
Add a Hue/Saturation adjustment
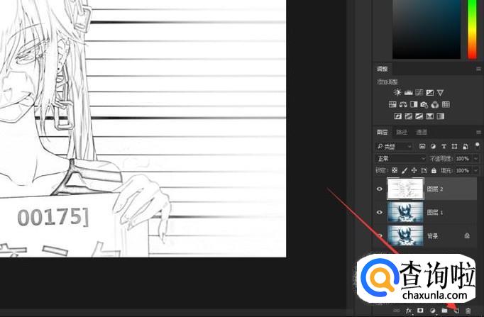[392, 104]
